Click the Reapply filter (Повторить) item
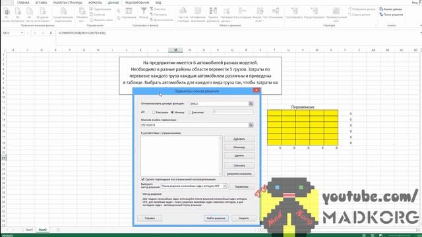Screen dimensions: 422x237 [x=158, y=14]
